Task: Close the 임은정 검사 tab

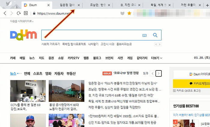Action: click(79, 5)
